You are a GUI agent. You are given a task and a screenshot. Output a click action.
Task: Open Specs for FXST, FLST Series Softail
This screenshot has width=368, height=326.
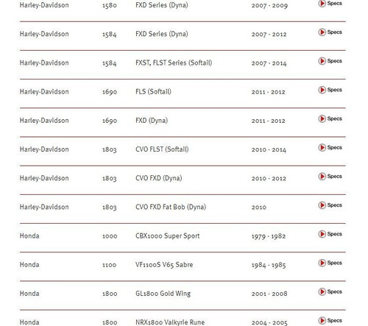click(330, 61)
